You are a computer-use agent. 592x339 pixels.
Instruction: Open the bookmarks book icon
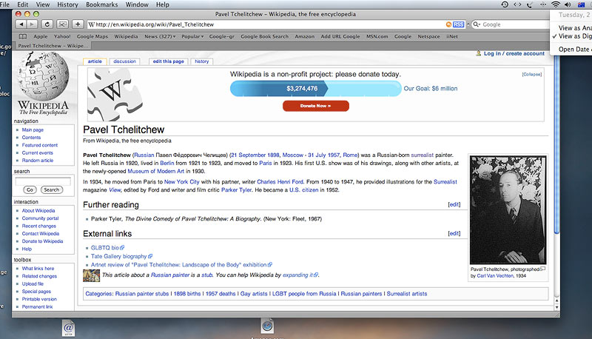23,36
